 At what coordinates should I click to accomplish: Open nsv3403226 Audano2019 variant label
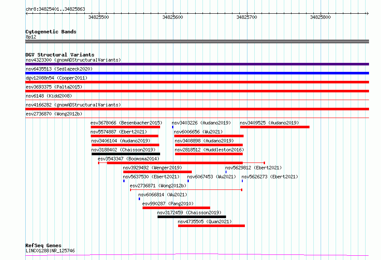tap(201, 123)
